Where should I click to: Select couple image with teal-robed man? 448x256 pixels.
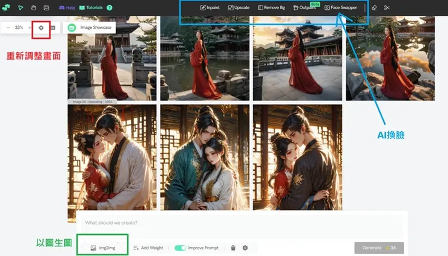(205, 158)
